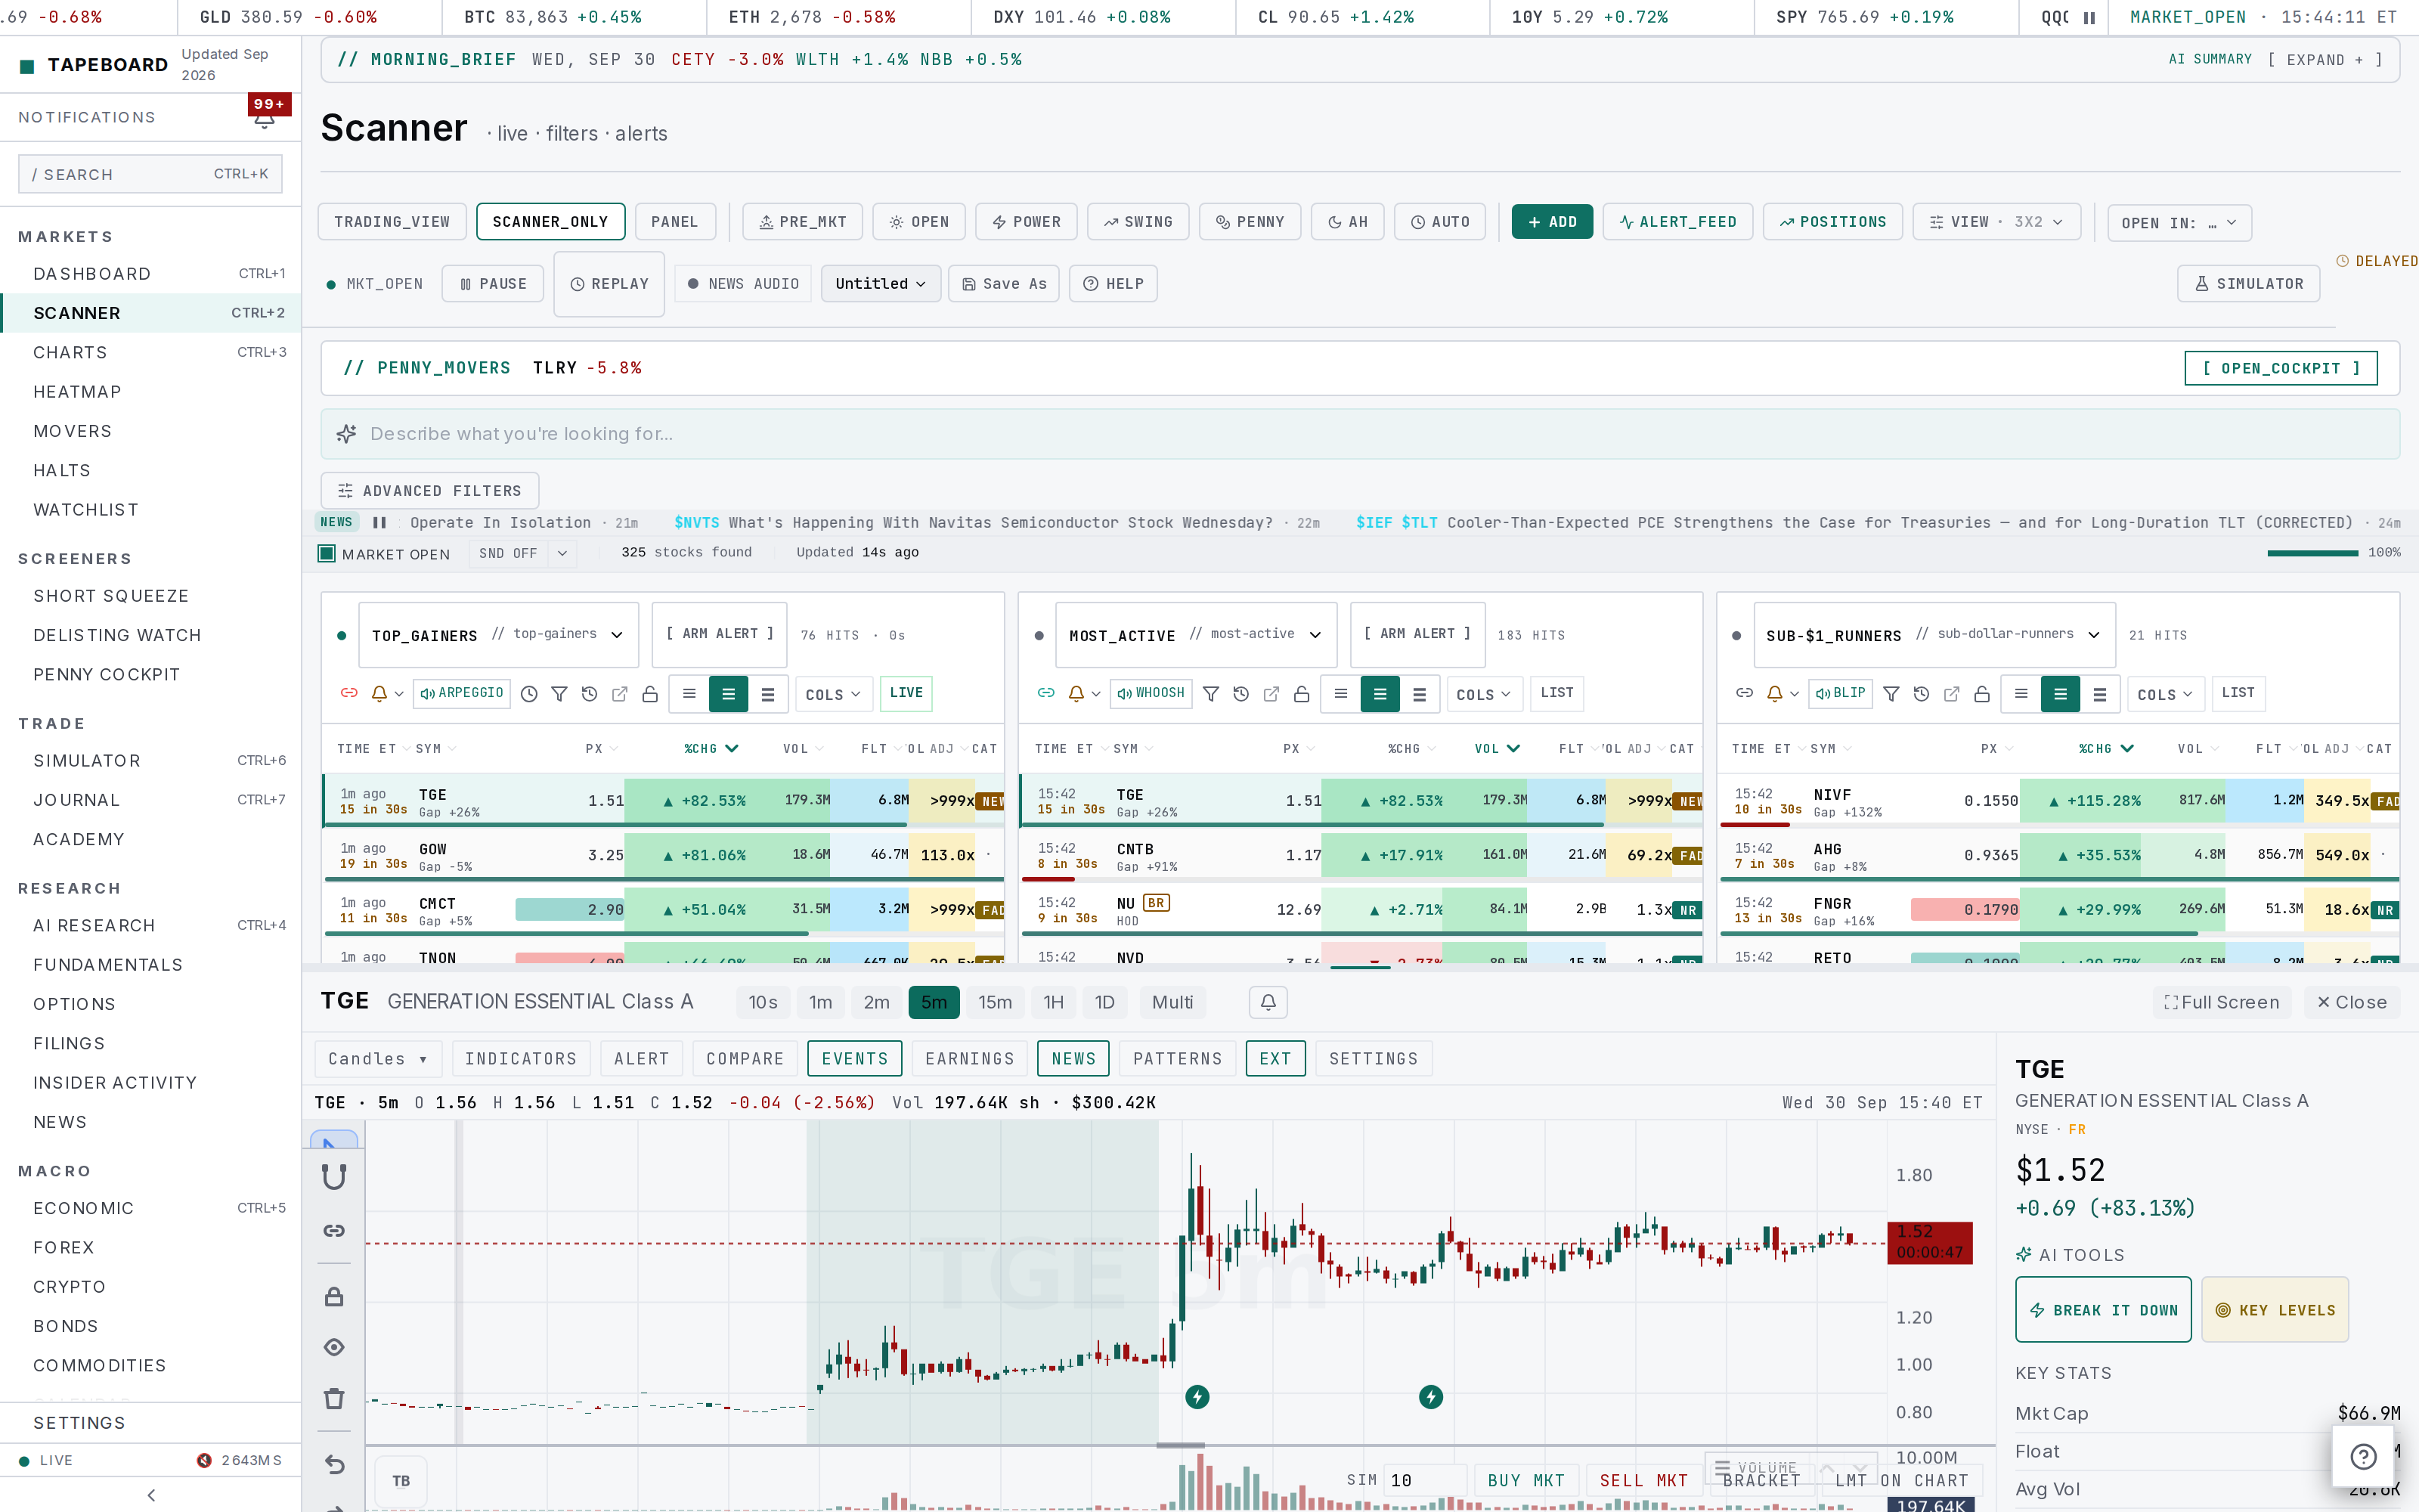Click the undo arrow in chart toolbar
Screen dimensions: 2419x1512
[x=334, y=1465]
